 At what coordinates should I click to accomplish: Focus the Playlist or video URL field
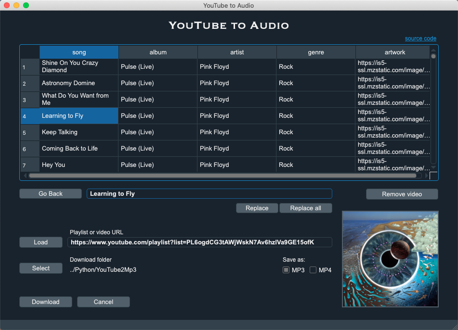200,242
